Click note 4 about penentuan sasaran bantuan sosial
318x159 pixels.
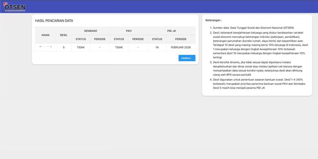[x=259, y=84]
